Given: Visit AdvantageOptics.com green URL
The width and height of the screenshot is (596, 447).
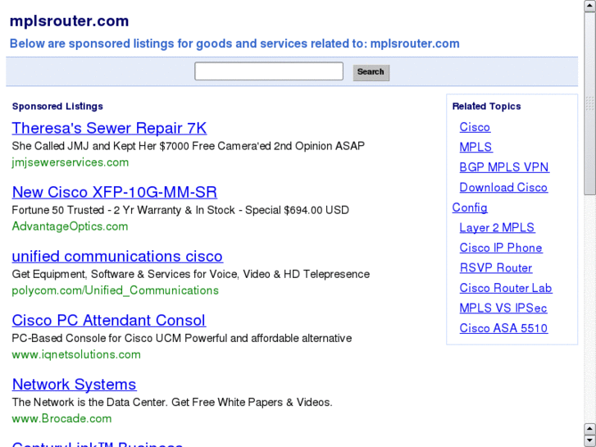Looking at the screenshot, I should pos(70,226).
